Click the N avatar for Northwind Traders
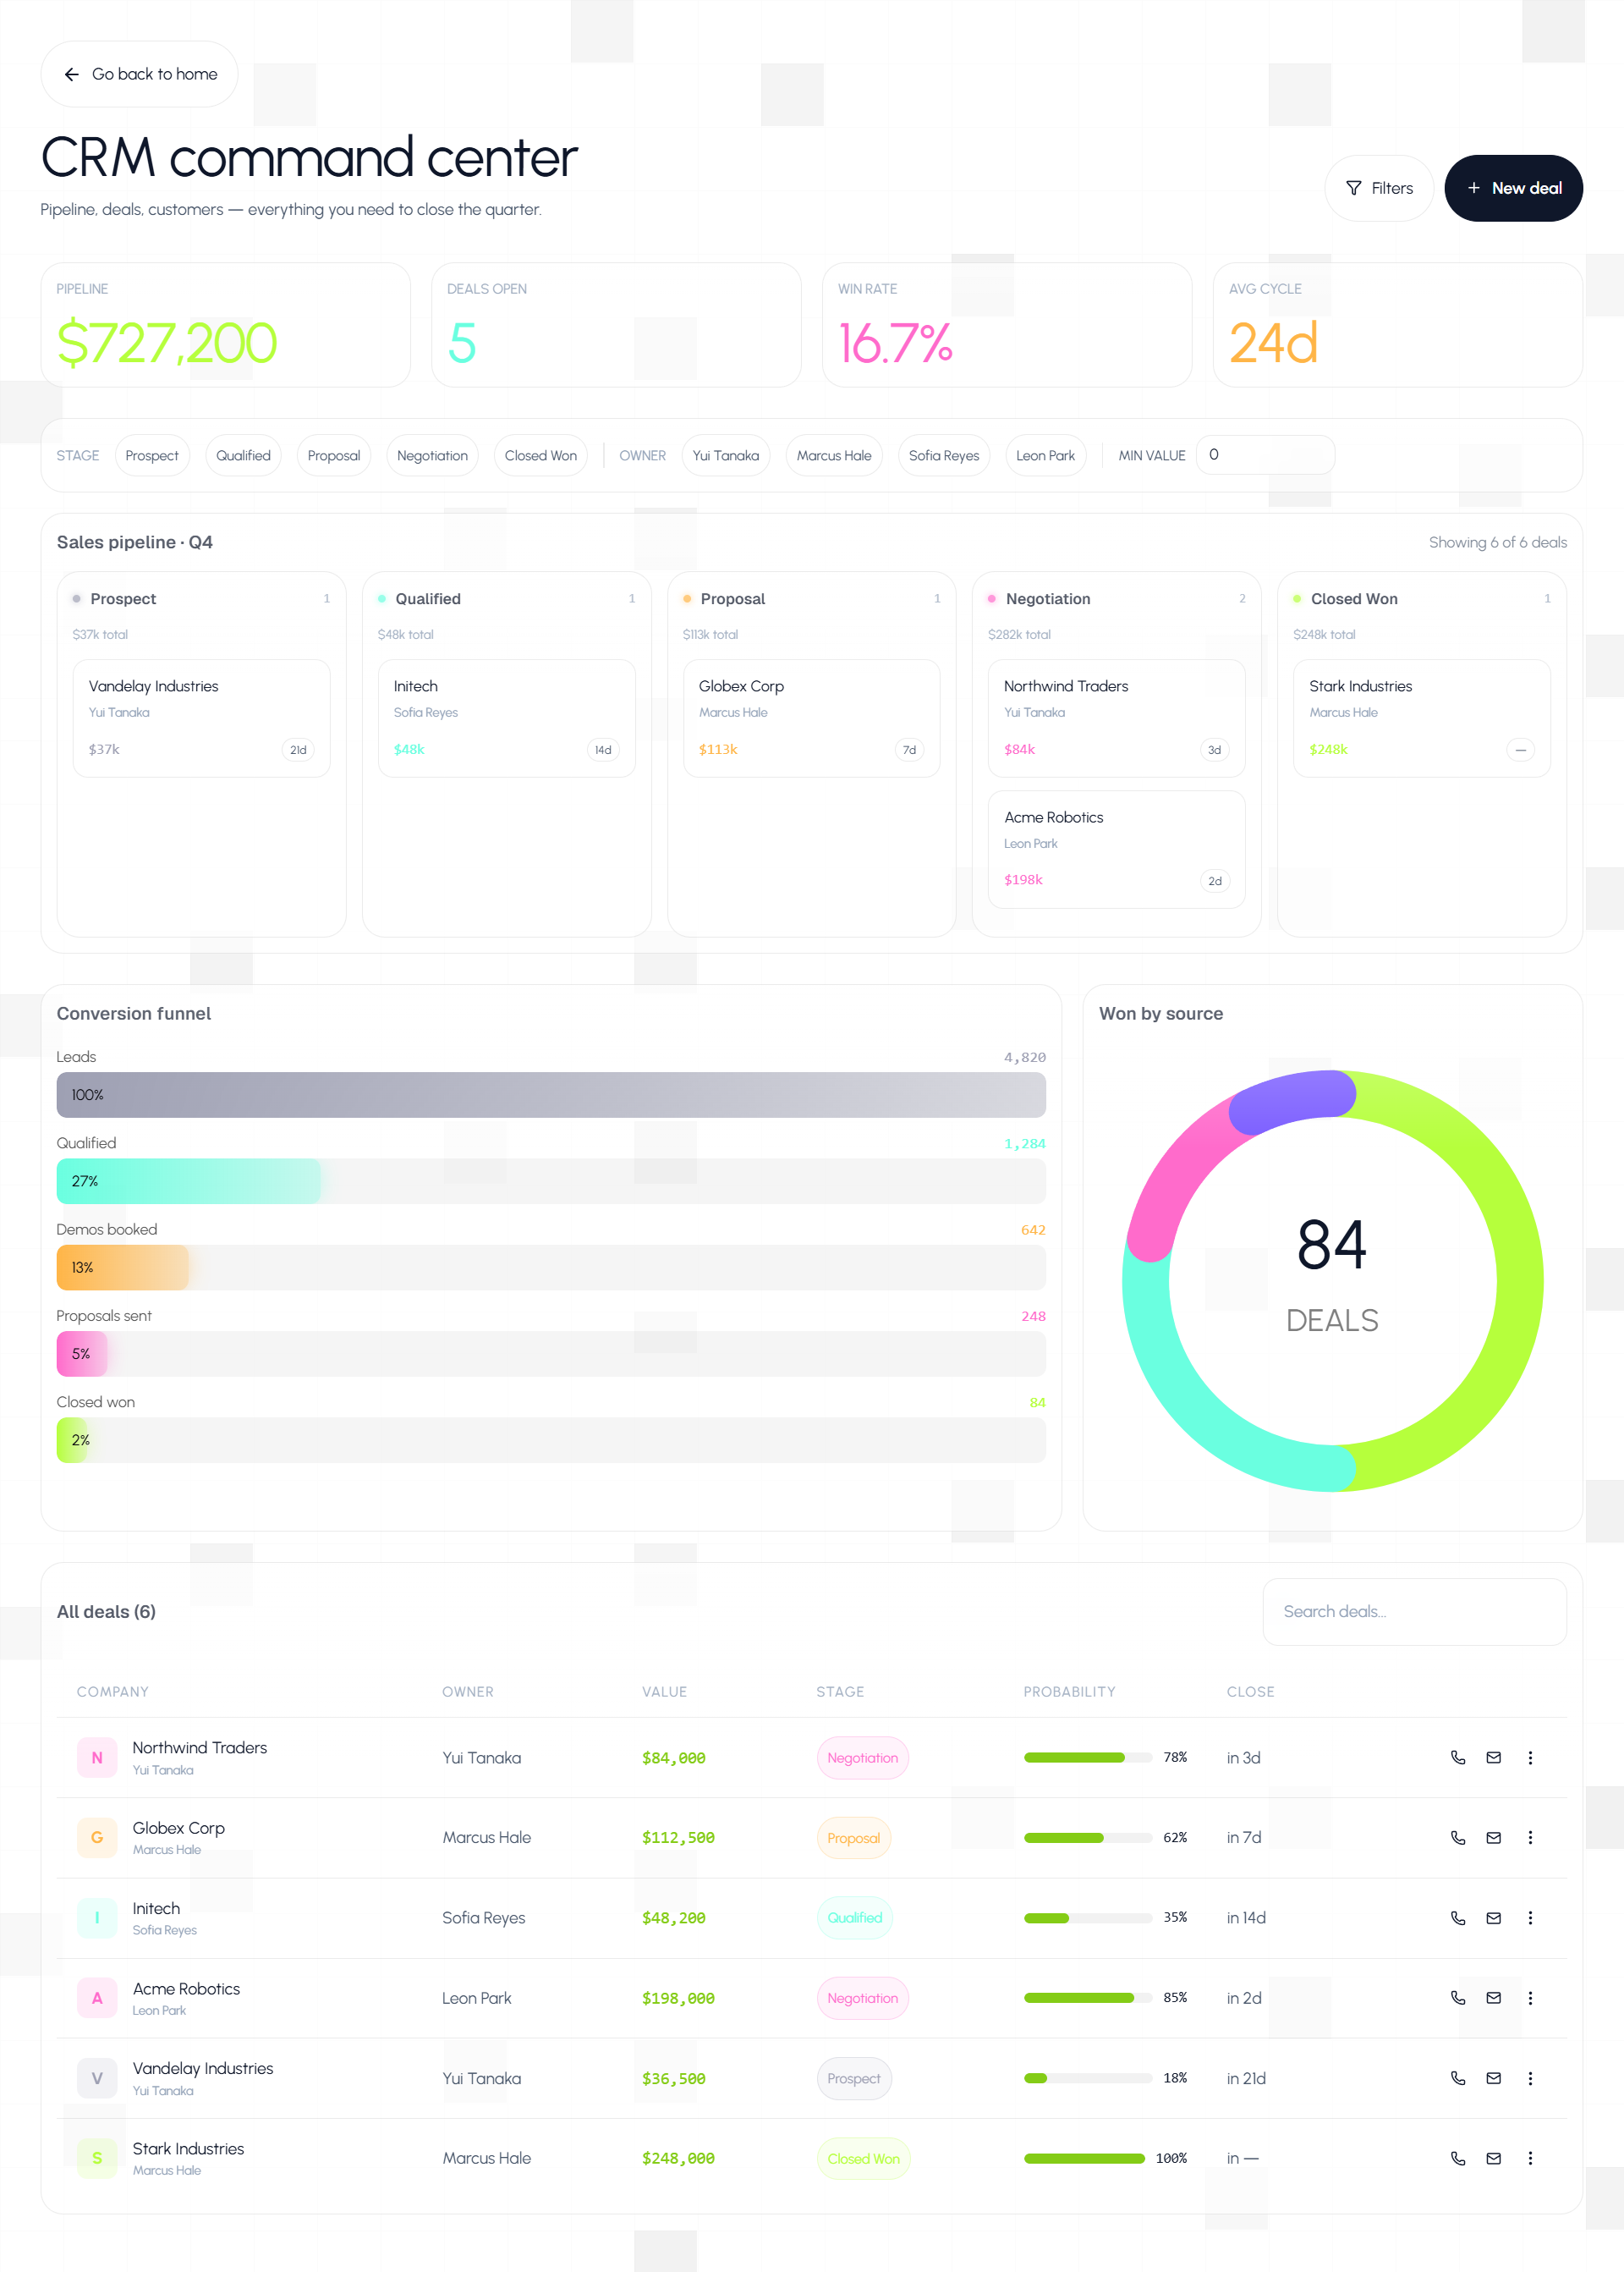Viewport: 1624px width, 2272px height. tap(97, 1758)
